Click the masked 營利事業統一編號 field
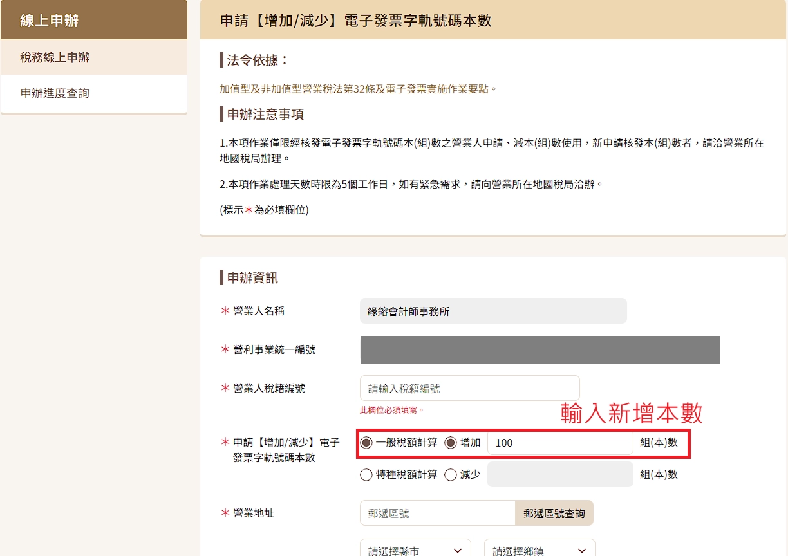The image size is (788, 556). 539,349
